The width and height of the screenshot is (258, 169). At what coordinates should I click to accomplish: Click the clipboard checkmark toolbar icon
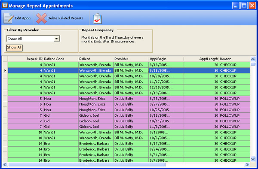pos(98,18)
